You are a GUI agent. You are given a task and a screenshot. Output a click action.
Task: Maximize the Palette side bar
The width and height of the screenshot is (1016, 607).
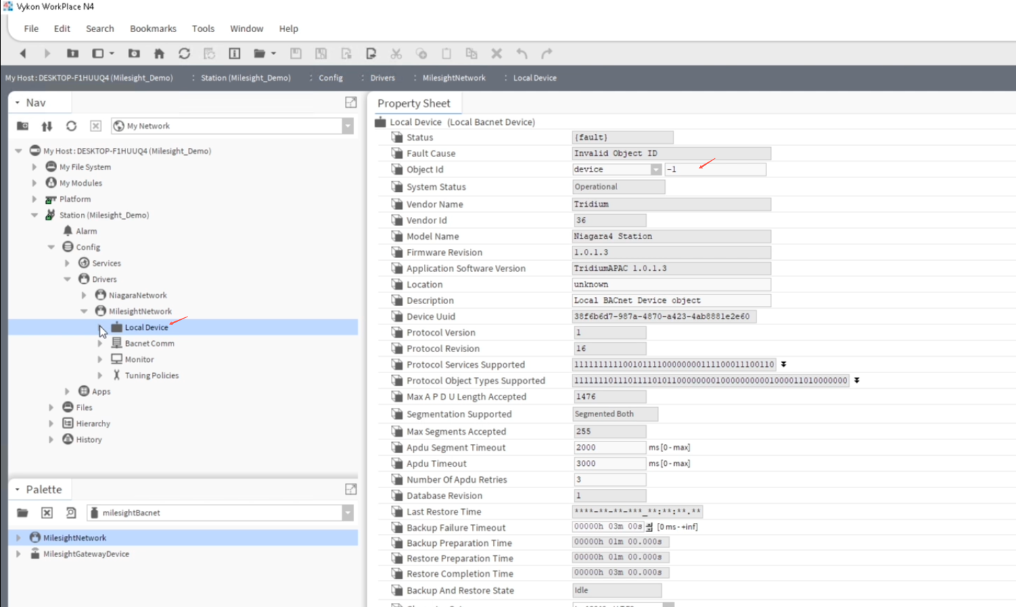coord(351,489)
